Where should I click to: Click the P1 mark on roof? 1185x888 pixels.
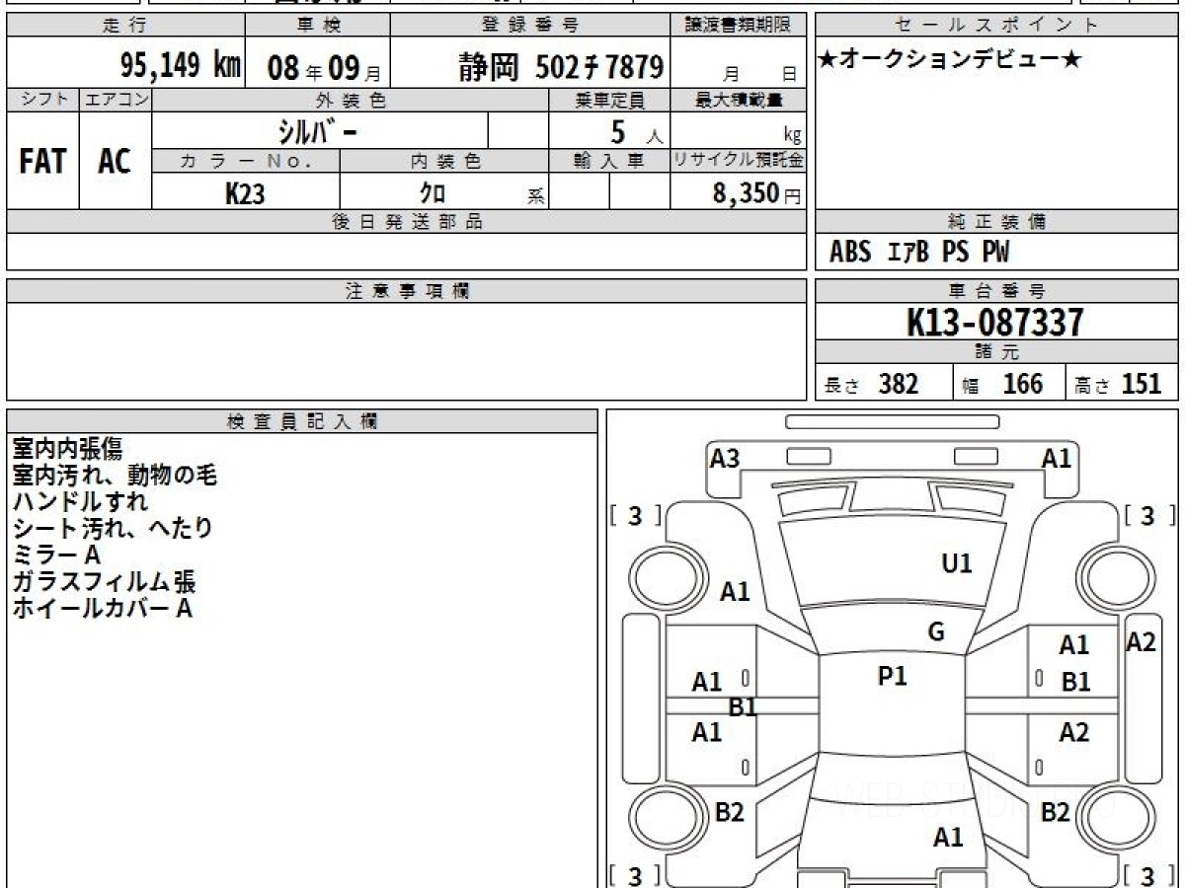[x=892, y=676]
